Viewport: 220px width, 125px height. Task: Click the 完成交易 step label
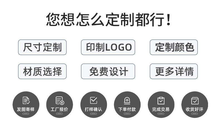161,110
